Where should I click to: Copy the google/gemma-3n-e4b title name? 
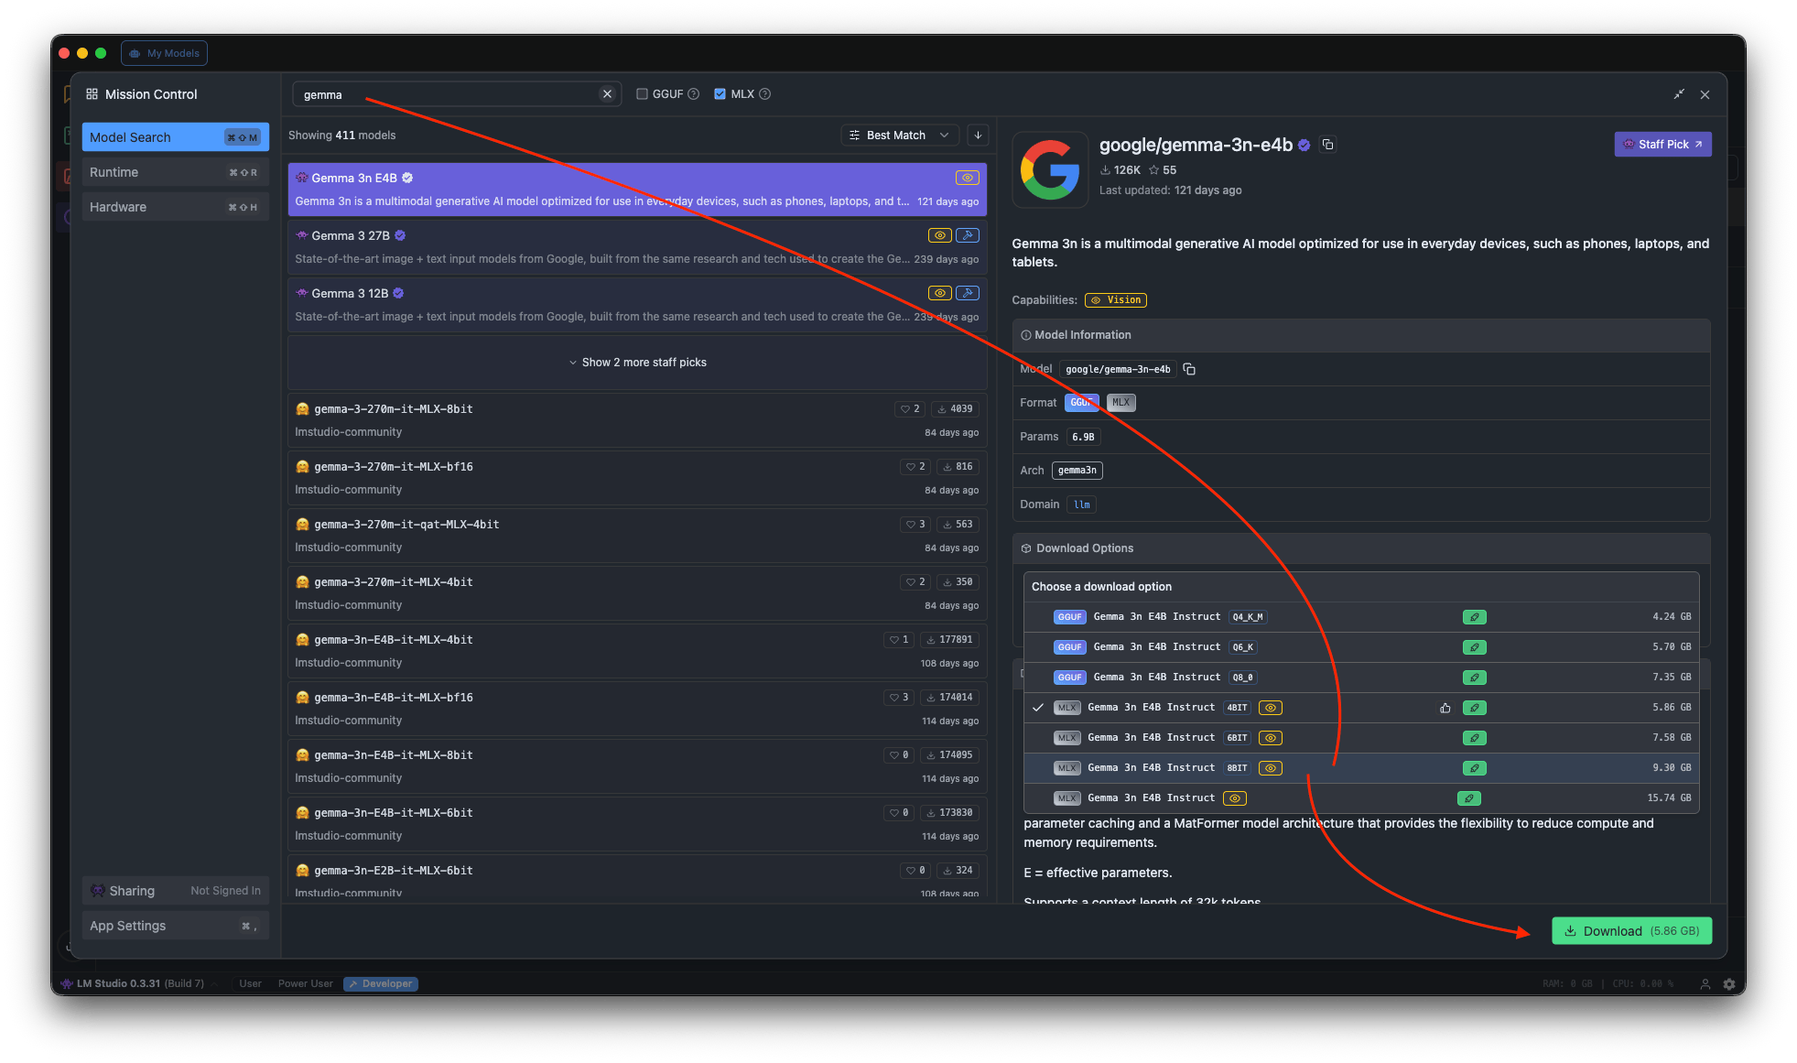point(1328,145)
